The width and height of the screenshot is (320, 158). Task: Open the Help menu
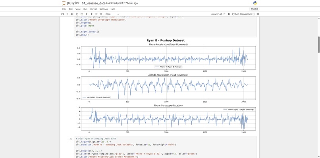click(x=113, y=9)
